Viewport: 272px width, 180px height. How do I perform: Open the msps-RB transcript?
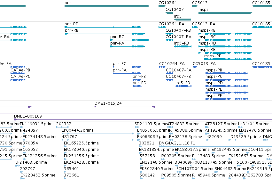(x=225, y=34)
